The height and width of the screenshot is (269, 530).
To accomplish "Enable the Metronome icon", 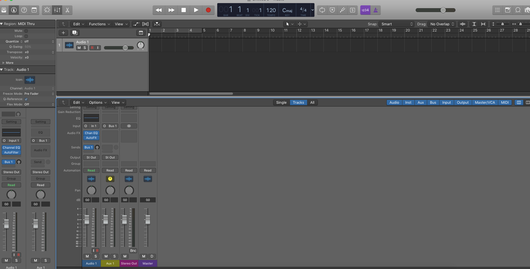I will coord(376,10).
